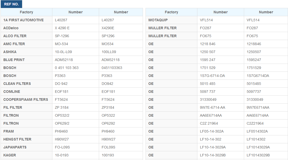
Task: Click MOTAQUIP factory name
Action: [x=158, y=20]
